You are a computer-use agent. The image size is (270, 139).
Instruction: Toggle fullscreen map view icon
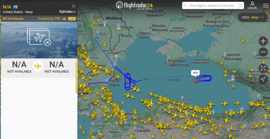click(263, 68)
